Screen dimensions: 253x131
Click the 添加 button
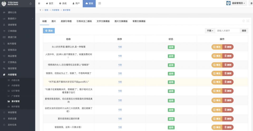tap(49, 31)
